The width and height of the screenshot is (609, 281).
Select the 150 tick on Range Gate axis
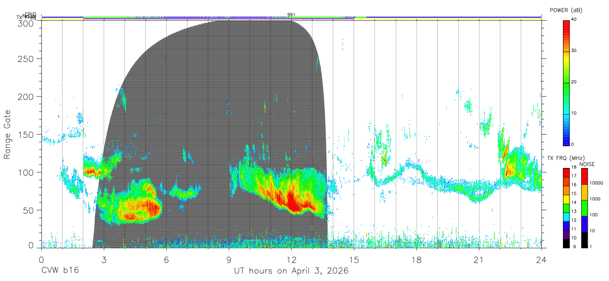[25, 134]
